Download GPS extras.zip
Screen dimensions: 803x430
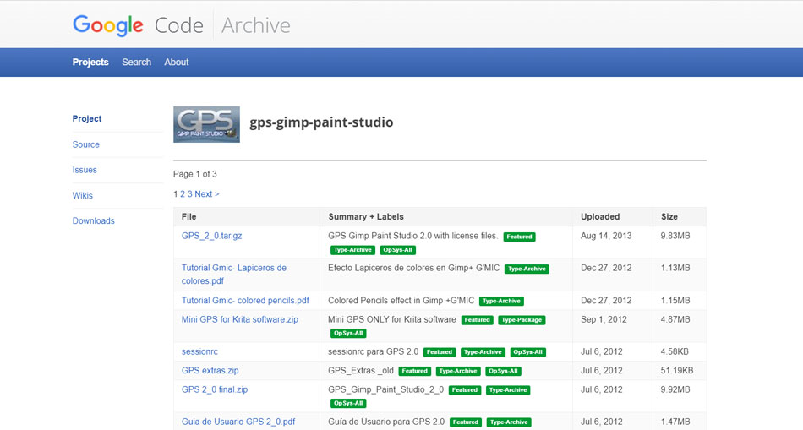coord(210,371)
